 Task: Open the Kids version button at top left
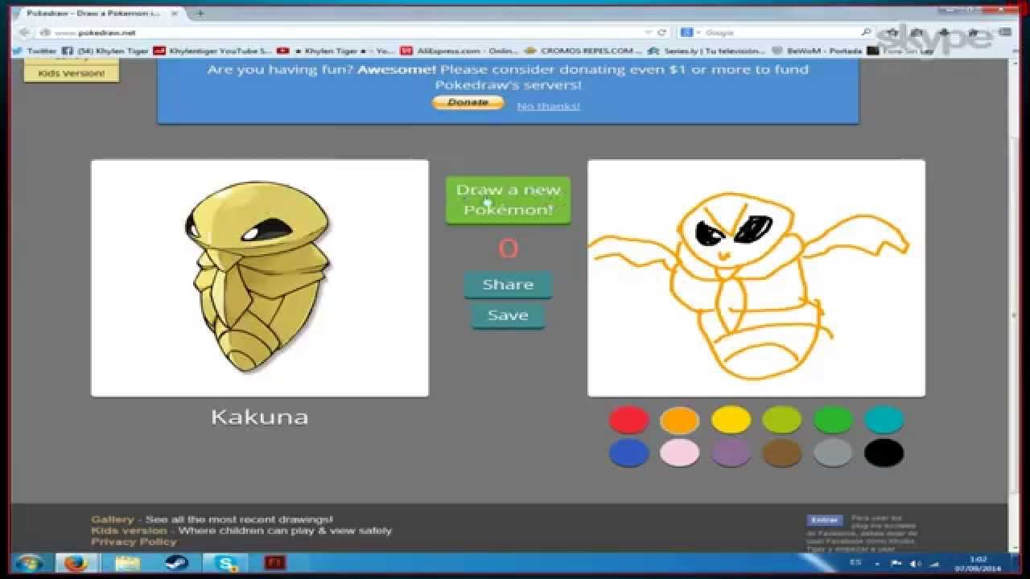(x=72, y=73)
